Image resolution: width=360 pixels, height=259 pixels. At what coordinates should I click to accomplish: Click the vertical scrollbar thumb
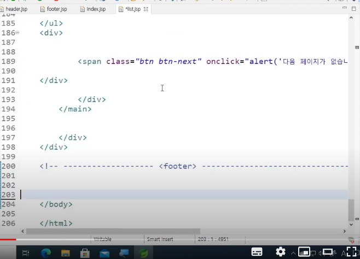351,210
